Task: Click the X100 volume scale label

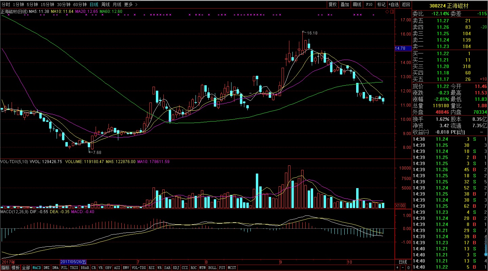Action: click(x=400, y=206)
